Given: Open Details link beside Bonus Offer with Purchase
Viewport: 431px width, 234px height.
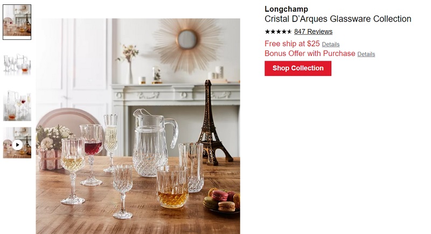Looking at the screenshot, I should (366, 54).
